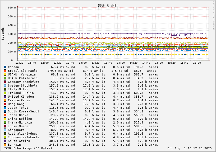Select the Germany-Frankfurt label
The image size is (216, 152).
(x=24, y=82)
